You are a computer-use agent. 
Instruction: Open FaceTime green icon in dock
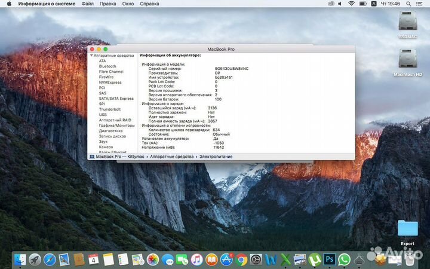pyautogui.click(x=182, y=259)
